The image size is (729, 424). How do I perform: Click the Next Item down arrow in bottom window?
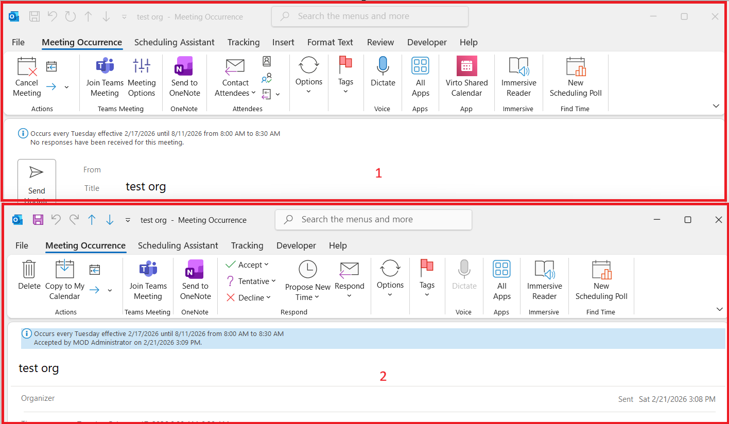point(110,220)
